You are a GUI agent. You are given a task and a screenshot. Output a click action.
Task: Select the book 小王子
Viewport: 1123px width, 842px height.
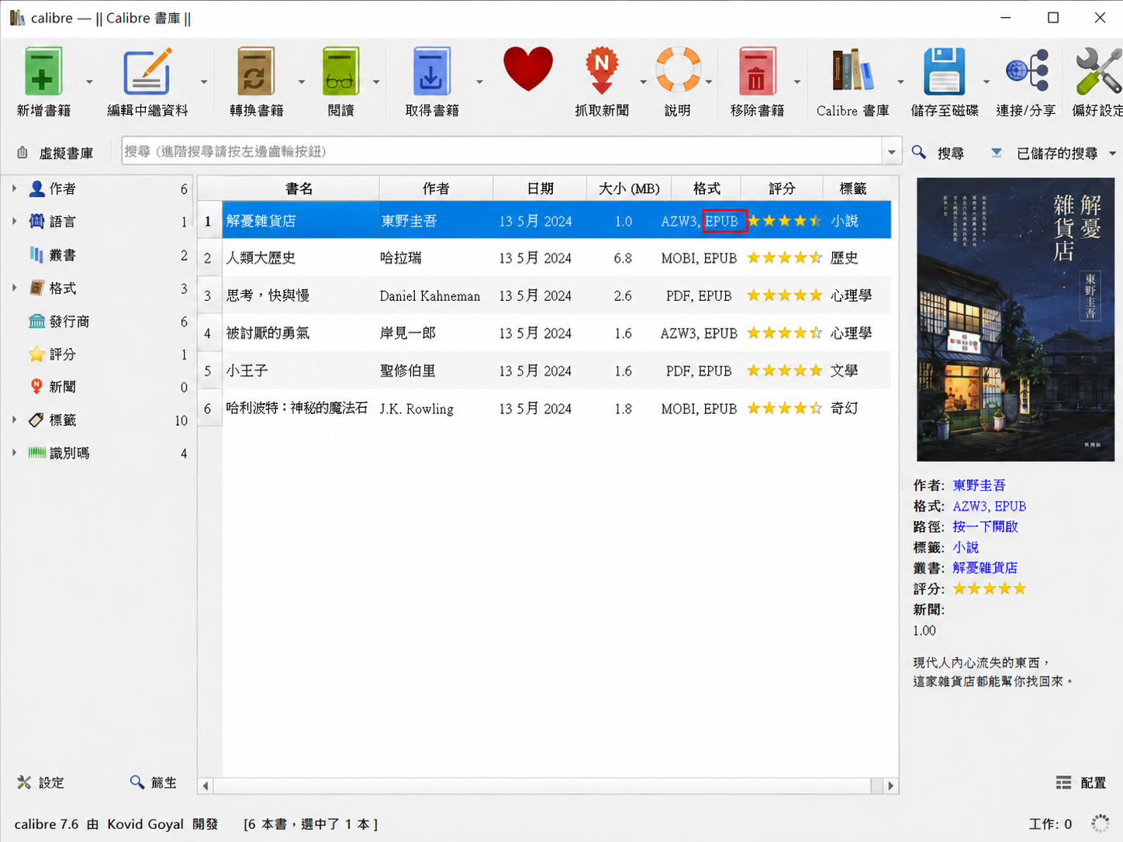[247, 371]
